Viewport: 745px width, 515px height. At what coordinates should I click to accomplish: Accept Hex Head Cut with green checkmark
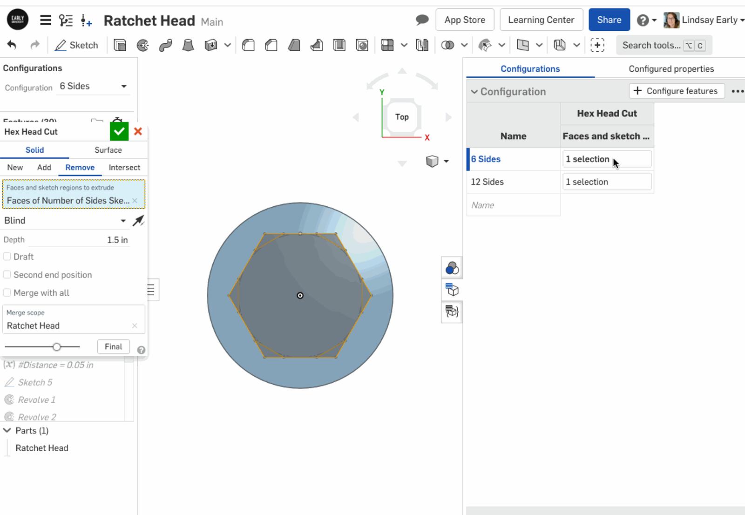tap(119, 131)
